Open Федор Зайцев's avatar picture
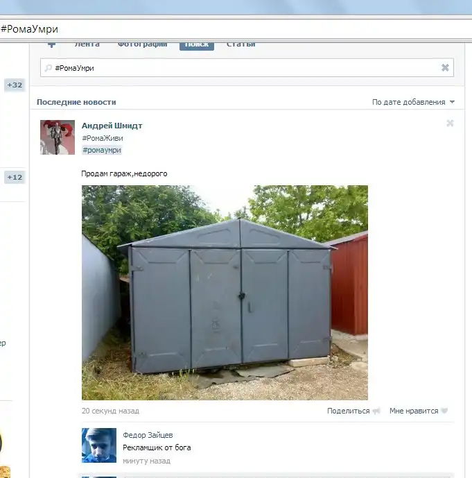 [x=99, y=445]
